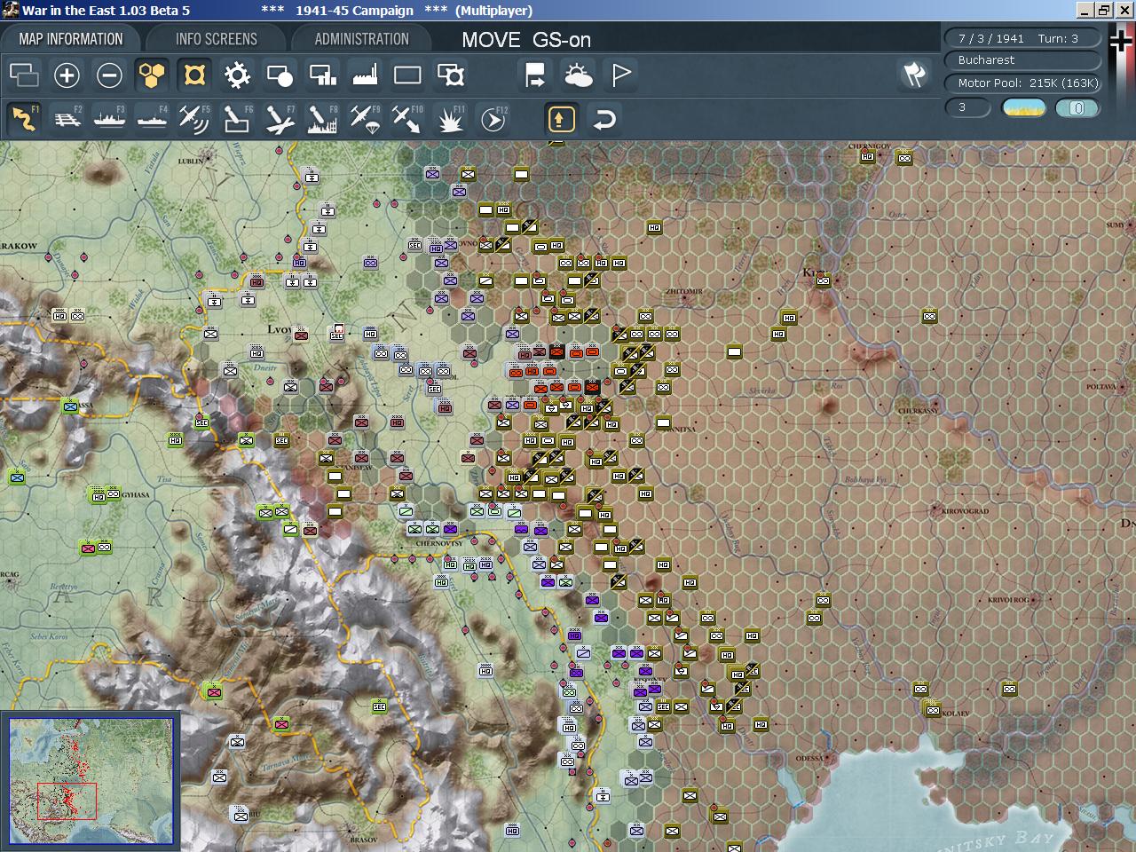This screenshot has width=1136, height=852.
Task: Click the sky and wheat field swatch
Action: [x=1023, y=107]
